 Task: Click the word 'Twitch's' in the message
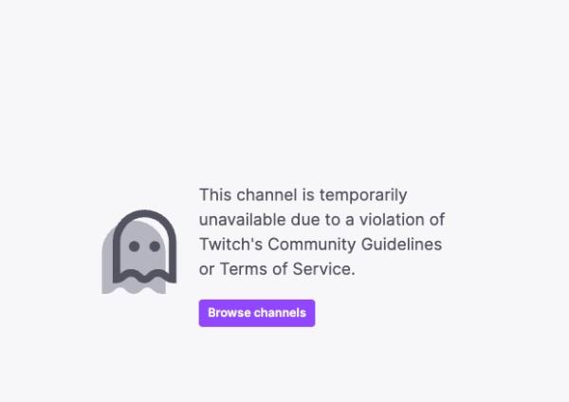pos(230,245)
